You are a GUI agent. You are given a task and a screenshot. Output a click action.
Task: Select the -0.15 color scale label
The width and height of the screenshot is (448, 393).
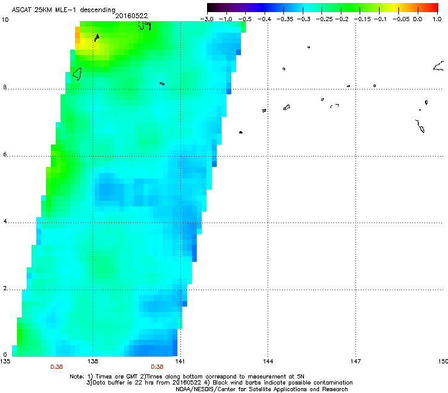pyautogui.click(x=362, y=19)
